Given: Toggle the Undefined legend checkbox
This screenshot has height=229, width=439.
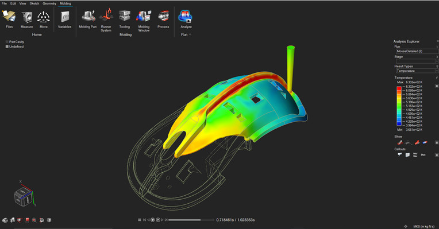Looking at the screenshot, I should (7, 46).
